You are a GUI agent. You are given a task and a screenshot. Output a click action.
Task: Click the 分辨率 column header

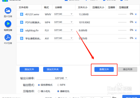(58, 7)
